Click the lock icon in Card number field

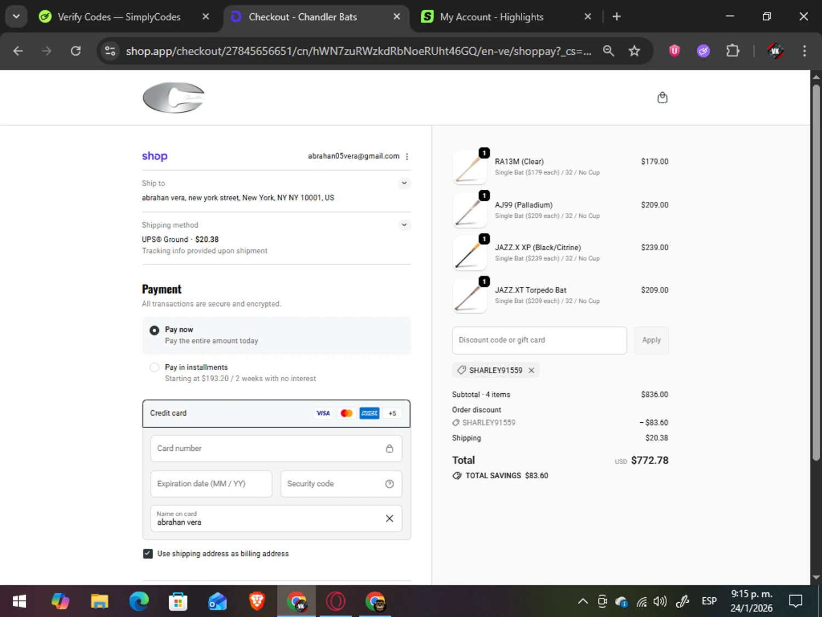[x=389, y=449]
